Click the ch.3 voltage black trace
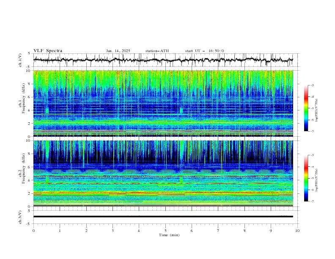This screenshot has height=259, width=335. point(163,217)
